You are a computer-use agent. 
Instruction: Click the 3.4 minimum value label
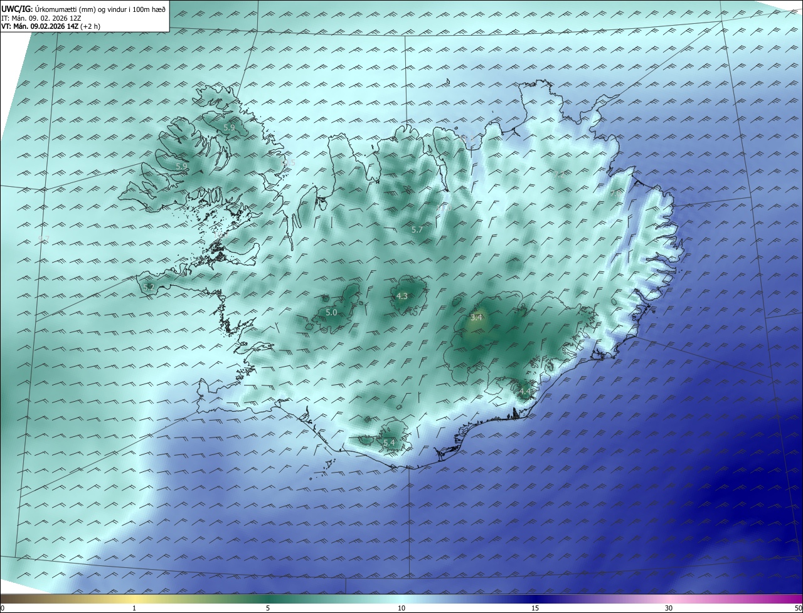coord(476,318)
